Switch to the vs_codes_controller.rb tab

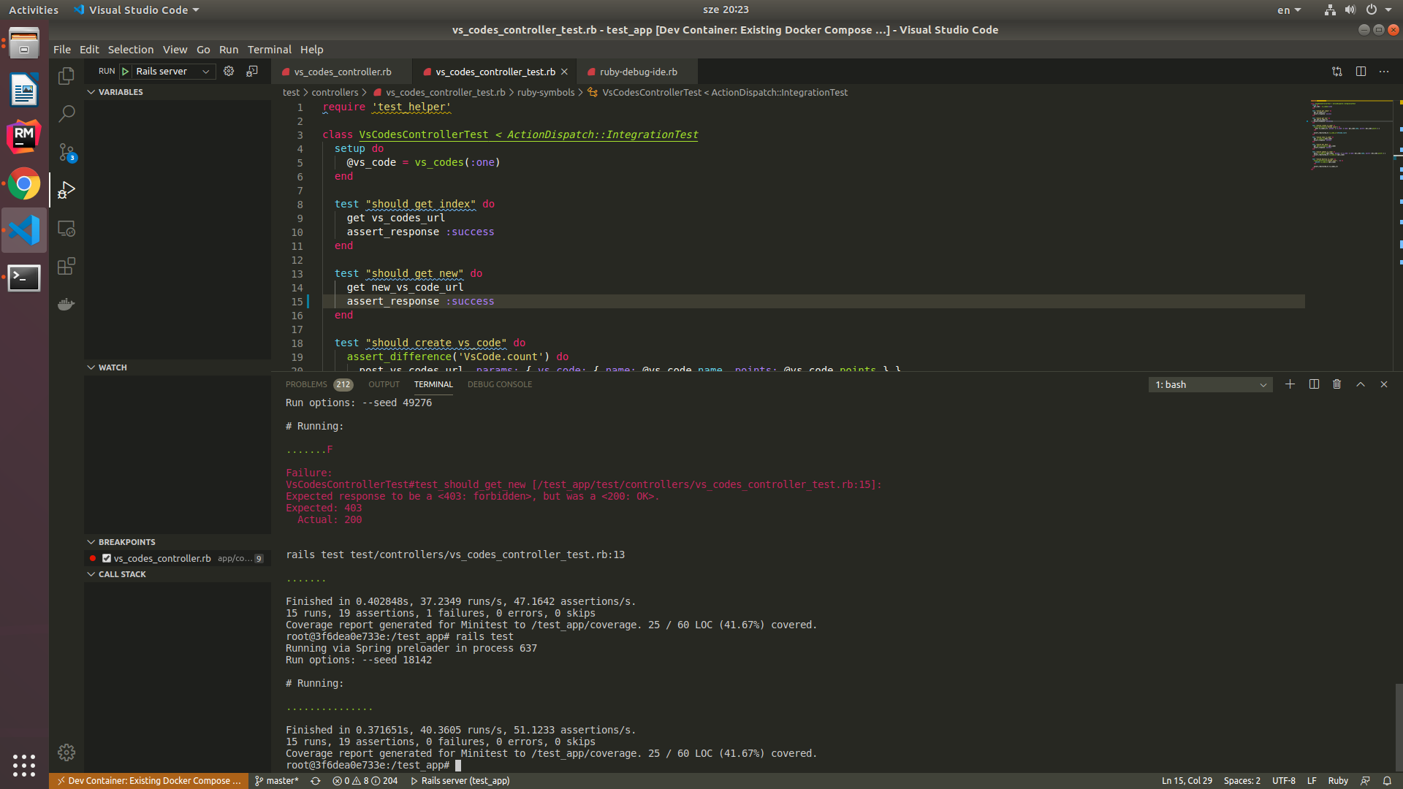pos(342,72)
